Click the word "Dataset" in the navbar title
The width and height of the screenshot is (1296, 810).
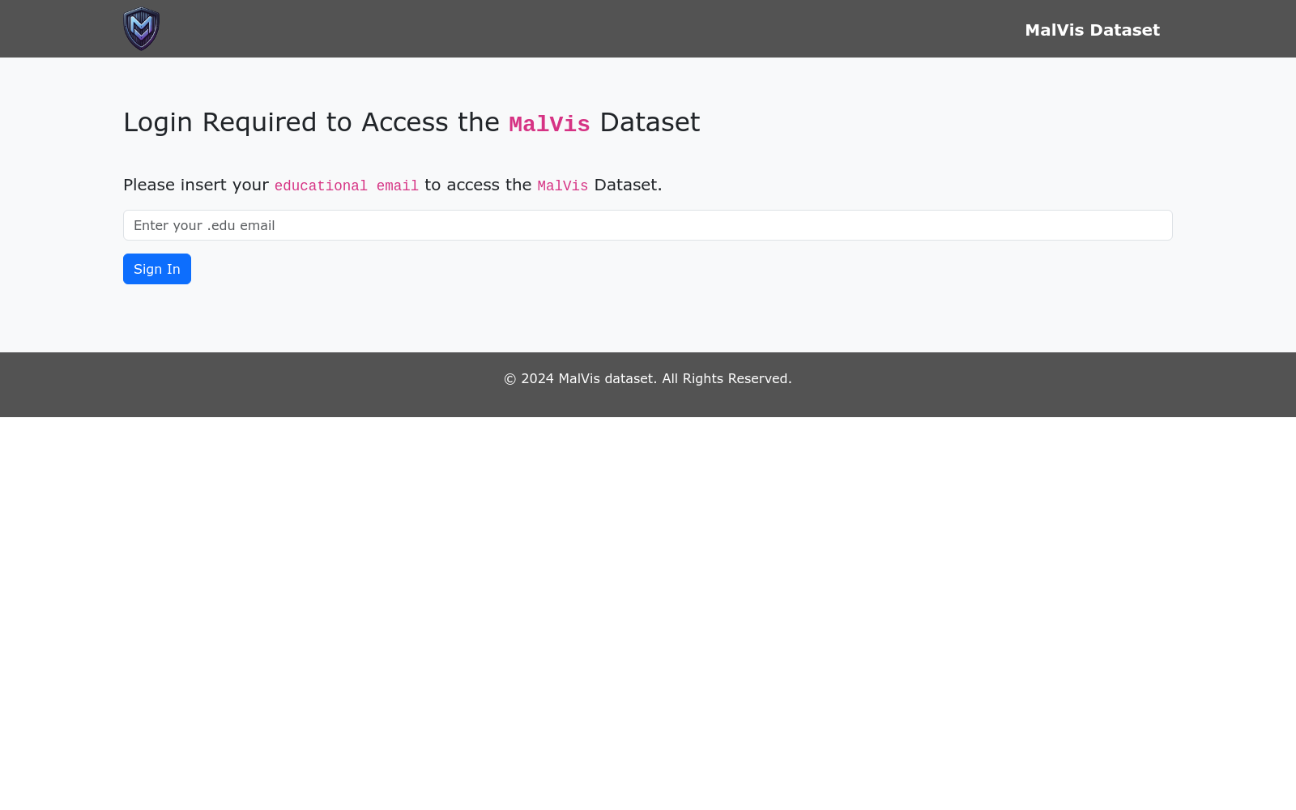[x=1124, y=30]
